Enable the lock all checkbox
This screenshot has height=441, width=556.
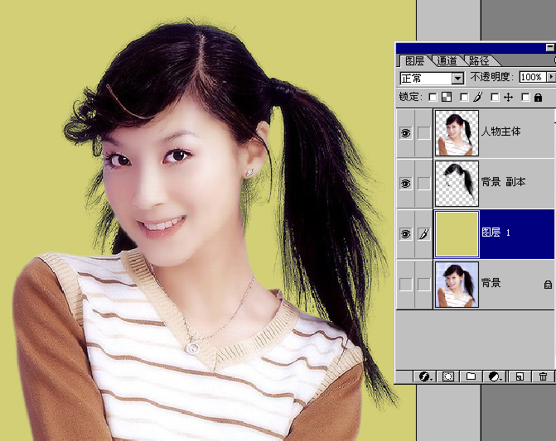point(525,98)
